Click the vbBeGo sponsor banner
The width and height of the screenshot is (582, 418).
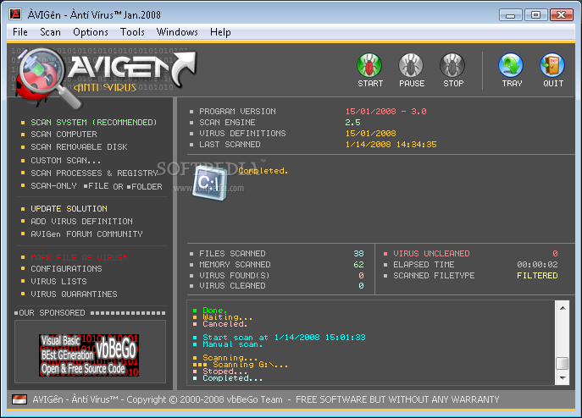[x=89, y=355]
